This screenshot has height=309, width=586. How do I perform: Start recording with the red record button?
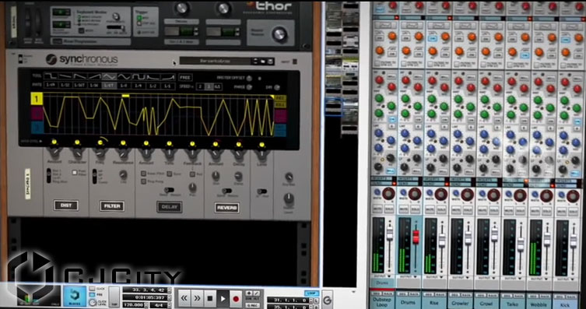[x=236, y=299]
